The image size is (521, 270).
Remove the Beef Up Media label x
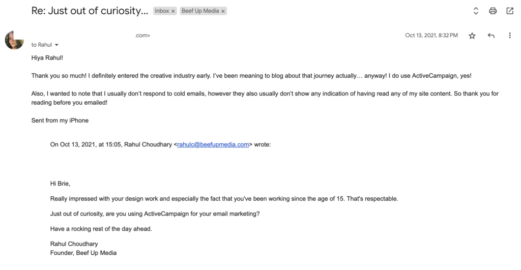pos(223,11)
